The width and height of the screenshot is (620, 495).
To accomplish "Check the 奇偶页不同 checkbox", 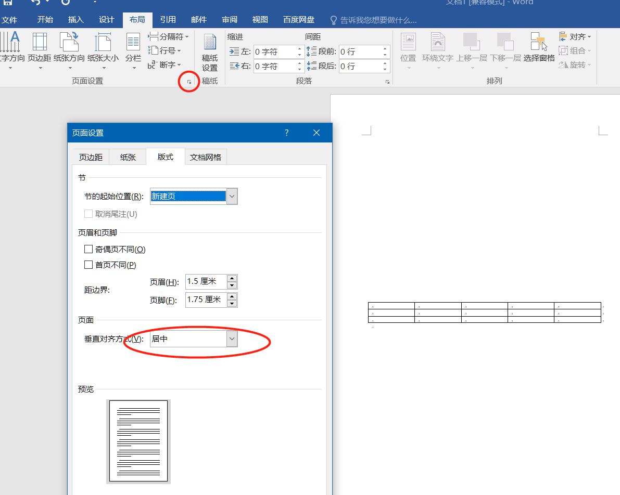I will [88, 249].
